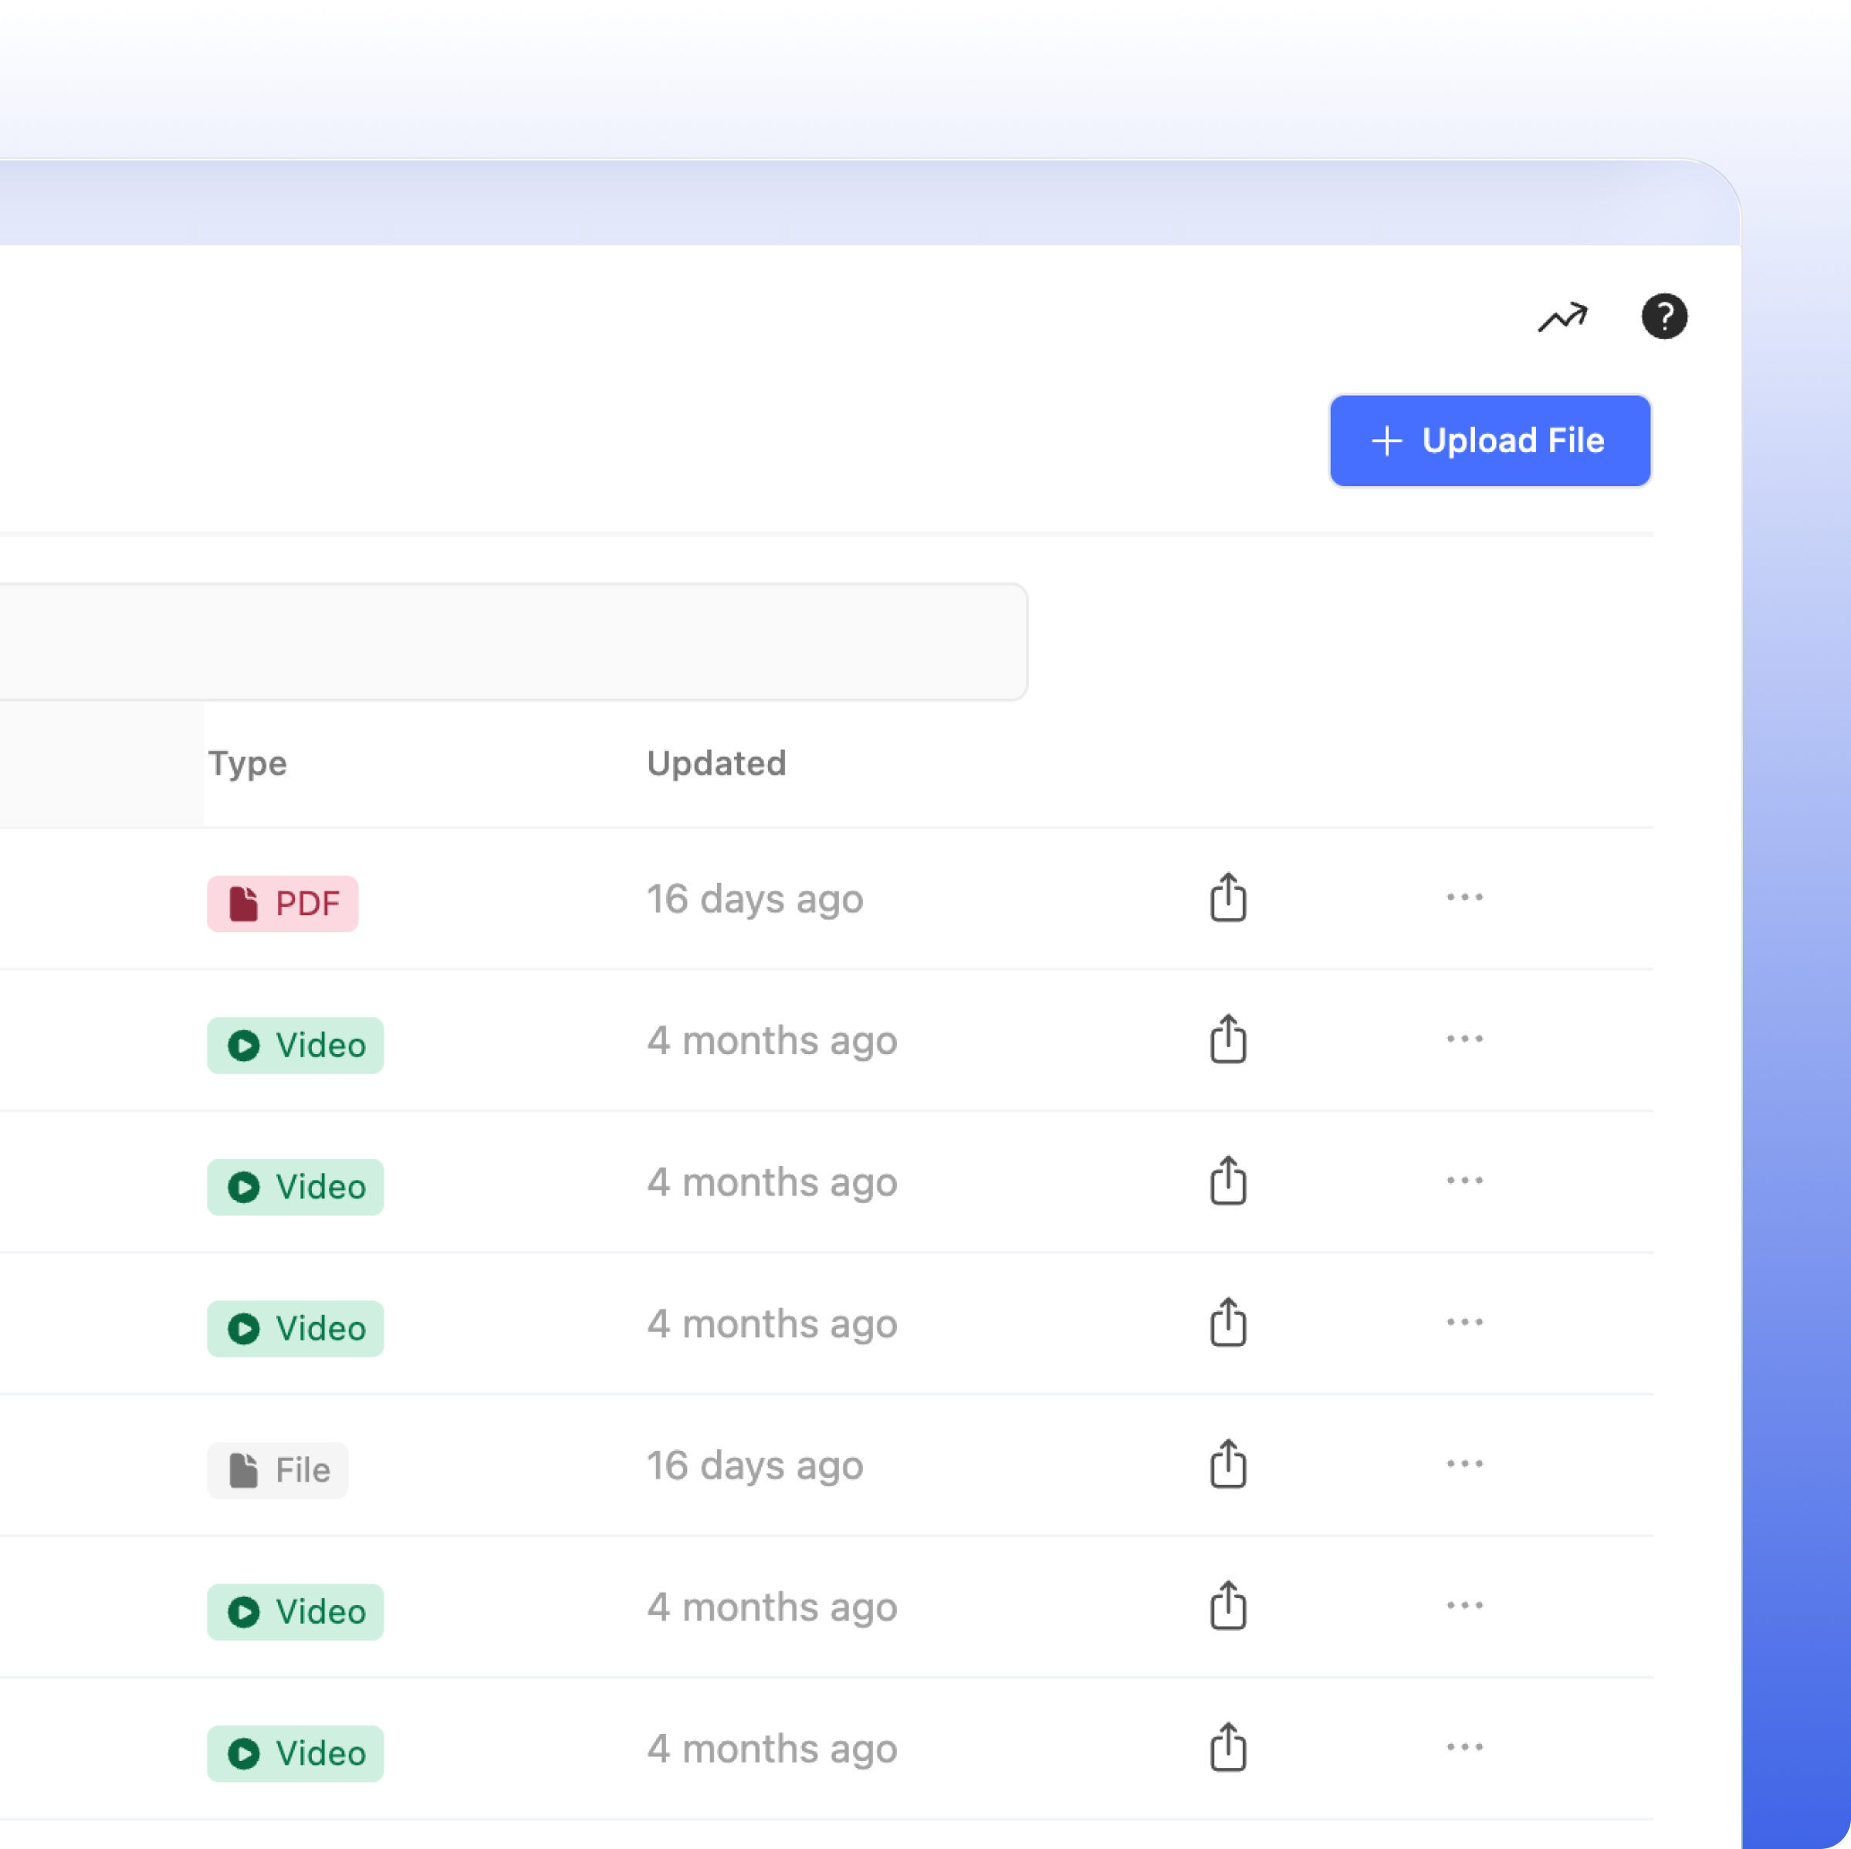
Task: Open more options for the last Video row
Action: (x=1464, y=1749)
